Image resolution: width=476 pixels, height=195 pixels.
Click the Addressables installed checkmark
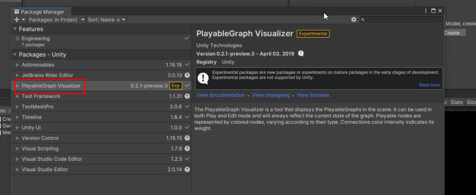point(187,65)
